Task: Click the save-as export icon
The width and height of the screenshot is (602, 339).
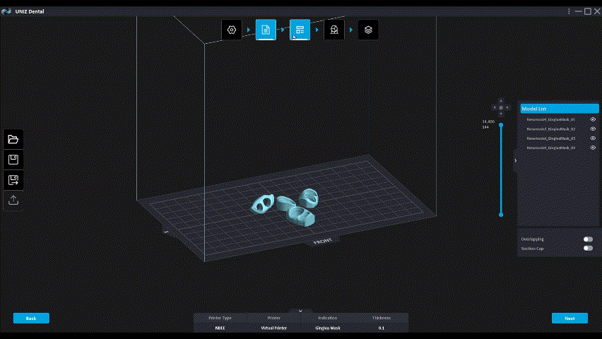Action: point(13,180)
